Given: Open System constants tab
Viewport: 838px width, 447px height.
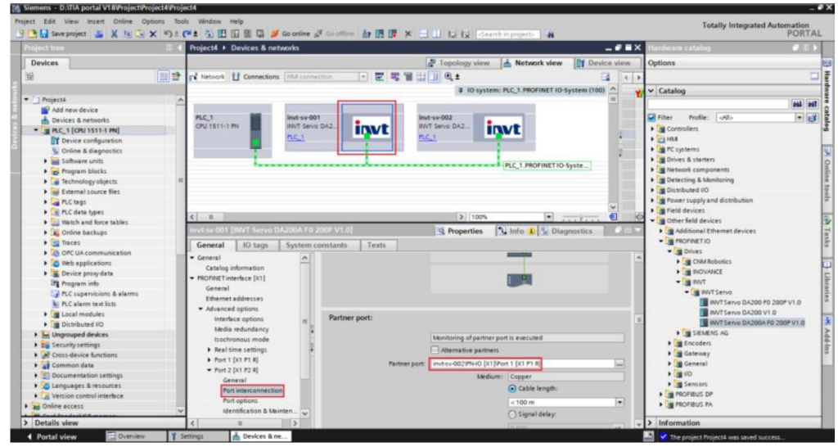Looking at the screenshot, I should pyautogui.click(x=316, y=245).
